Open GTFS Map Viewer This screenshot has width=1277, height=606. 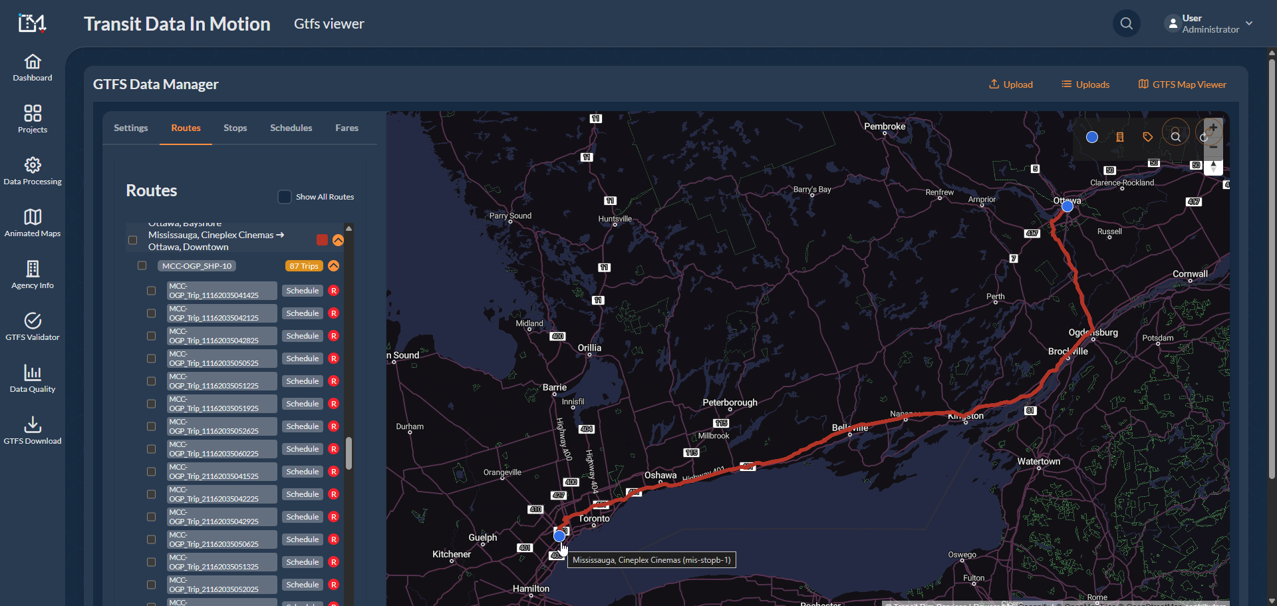[x=1182, y=84]
